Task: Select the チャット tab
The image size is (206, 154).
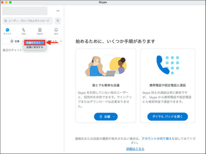Action: [x=8, y=31]
